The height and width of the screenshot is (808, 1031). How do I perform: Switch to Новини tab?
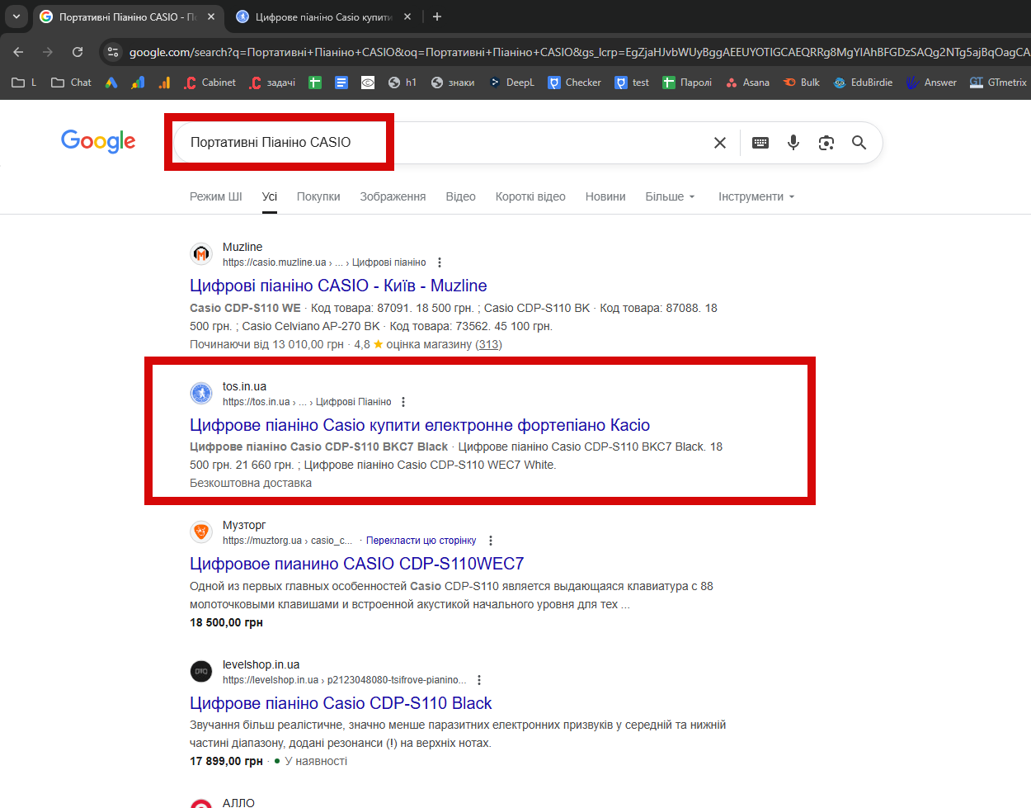(605, 196)
